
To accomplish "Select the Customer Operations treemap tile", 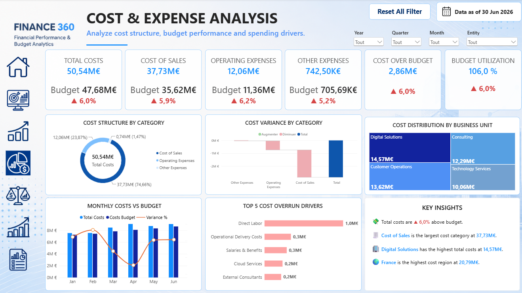I will pos(410,177).
